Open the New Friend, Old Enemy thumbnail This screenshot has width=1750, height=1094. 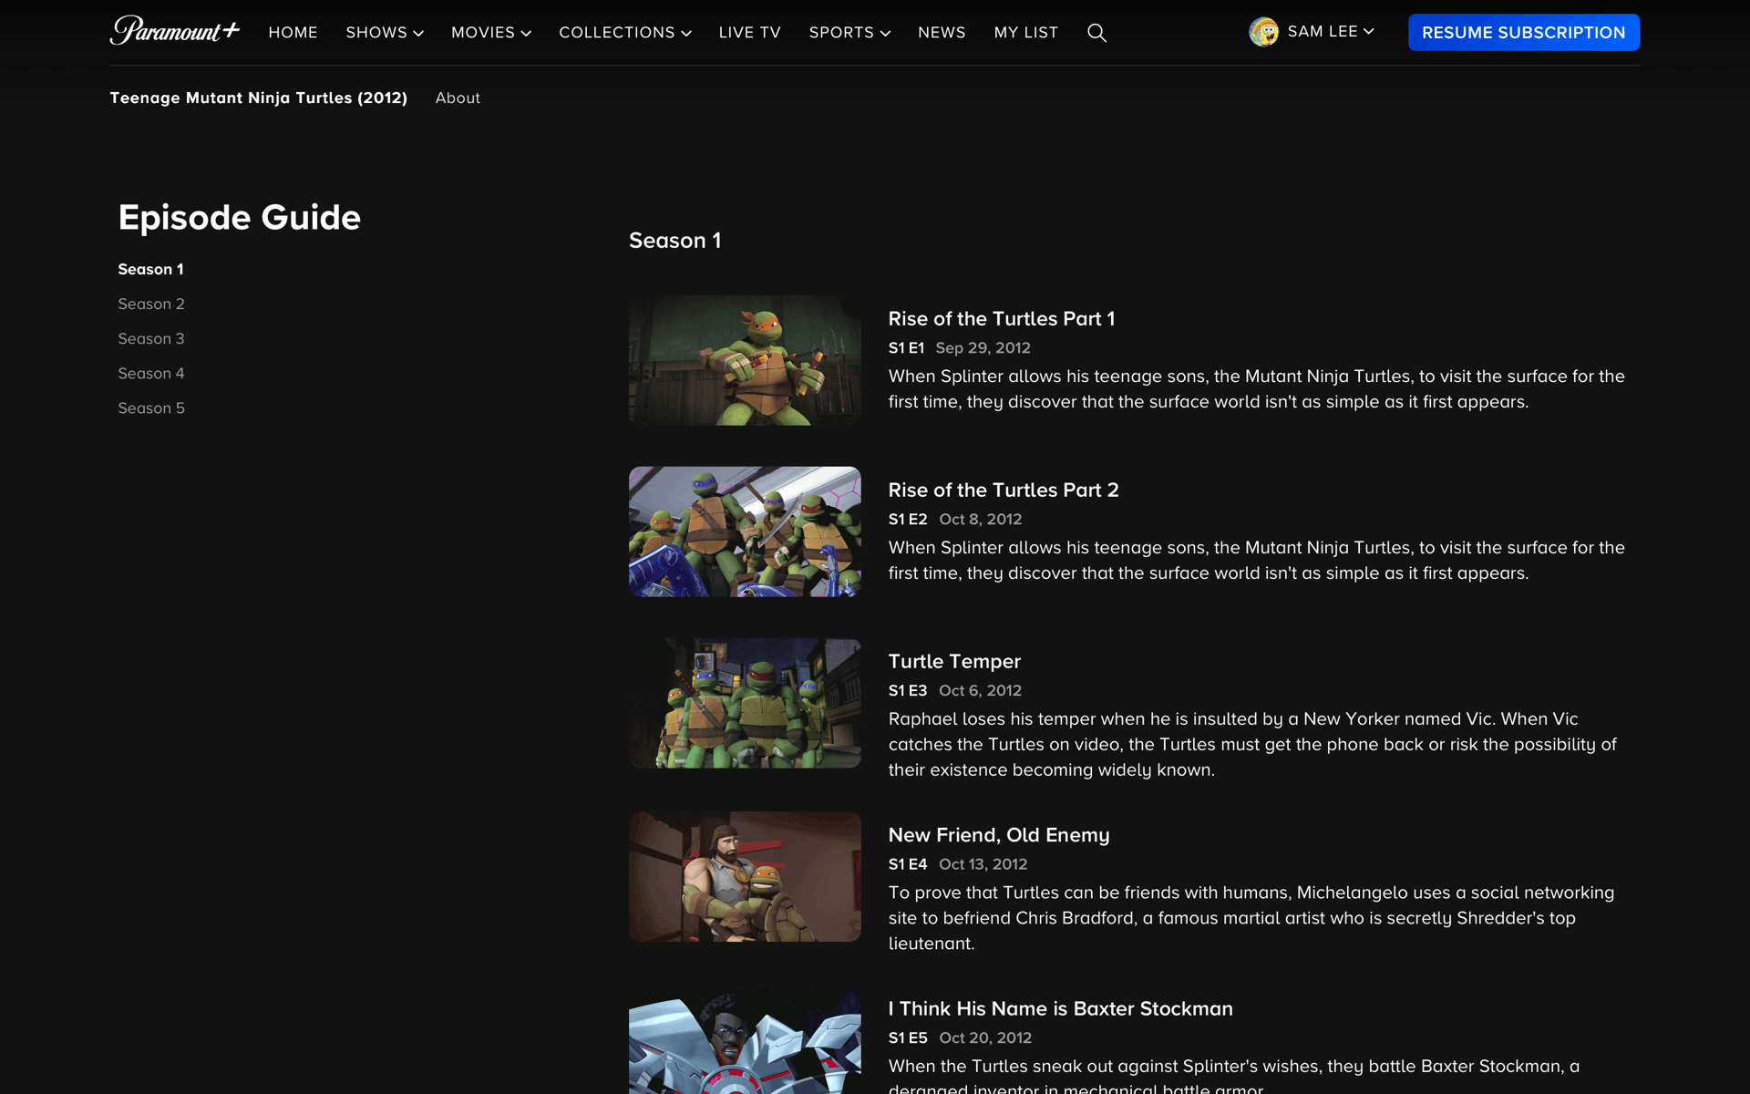pyautogui.click(x=745, y=876)
